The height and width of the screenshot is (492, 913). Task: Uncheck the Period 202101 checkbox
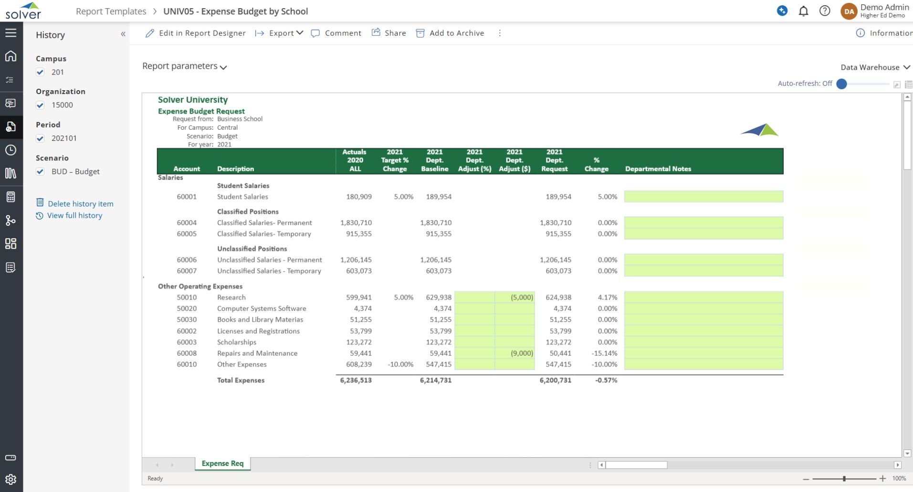coord(41,138)
